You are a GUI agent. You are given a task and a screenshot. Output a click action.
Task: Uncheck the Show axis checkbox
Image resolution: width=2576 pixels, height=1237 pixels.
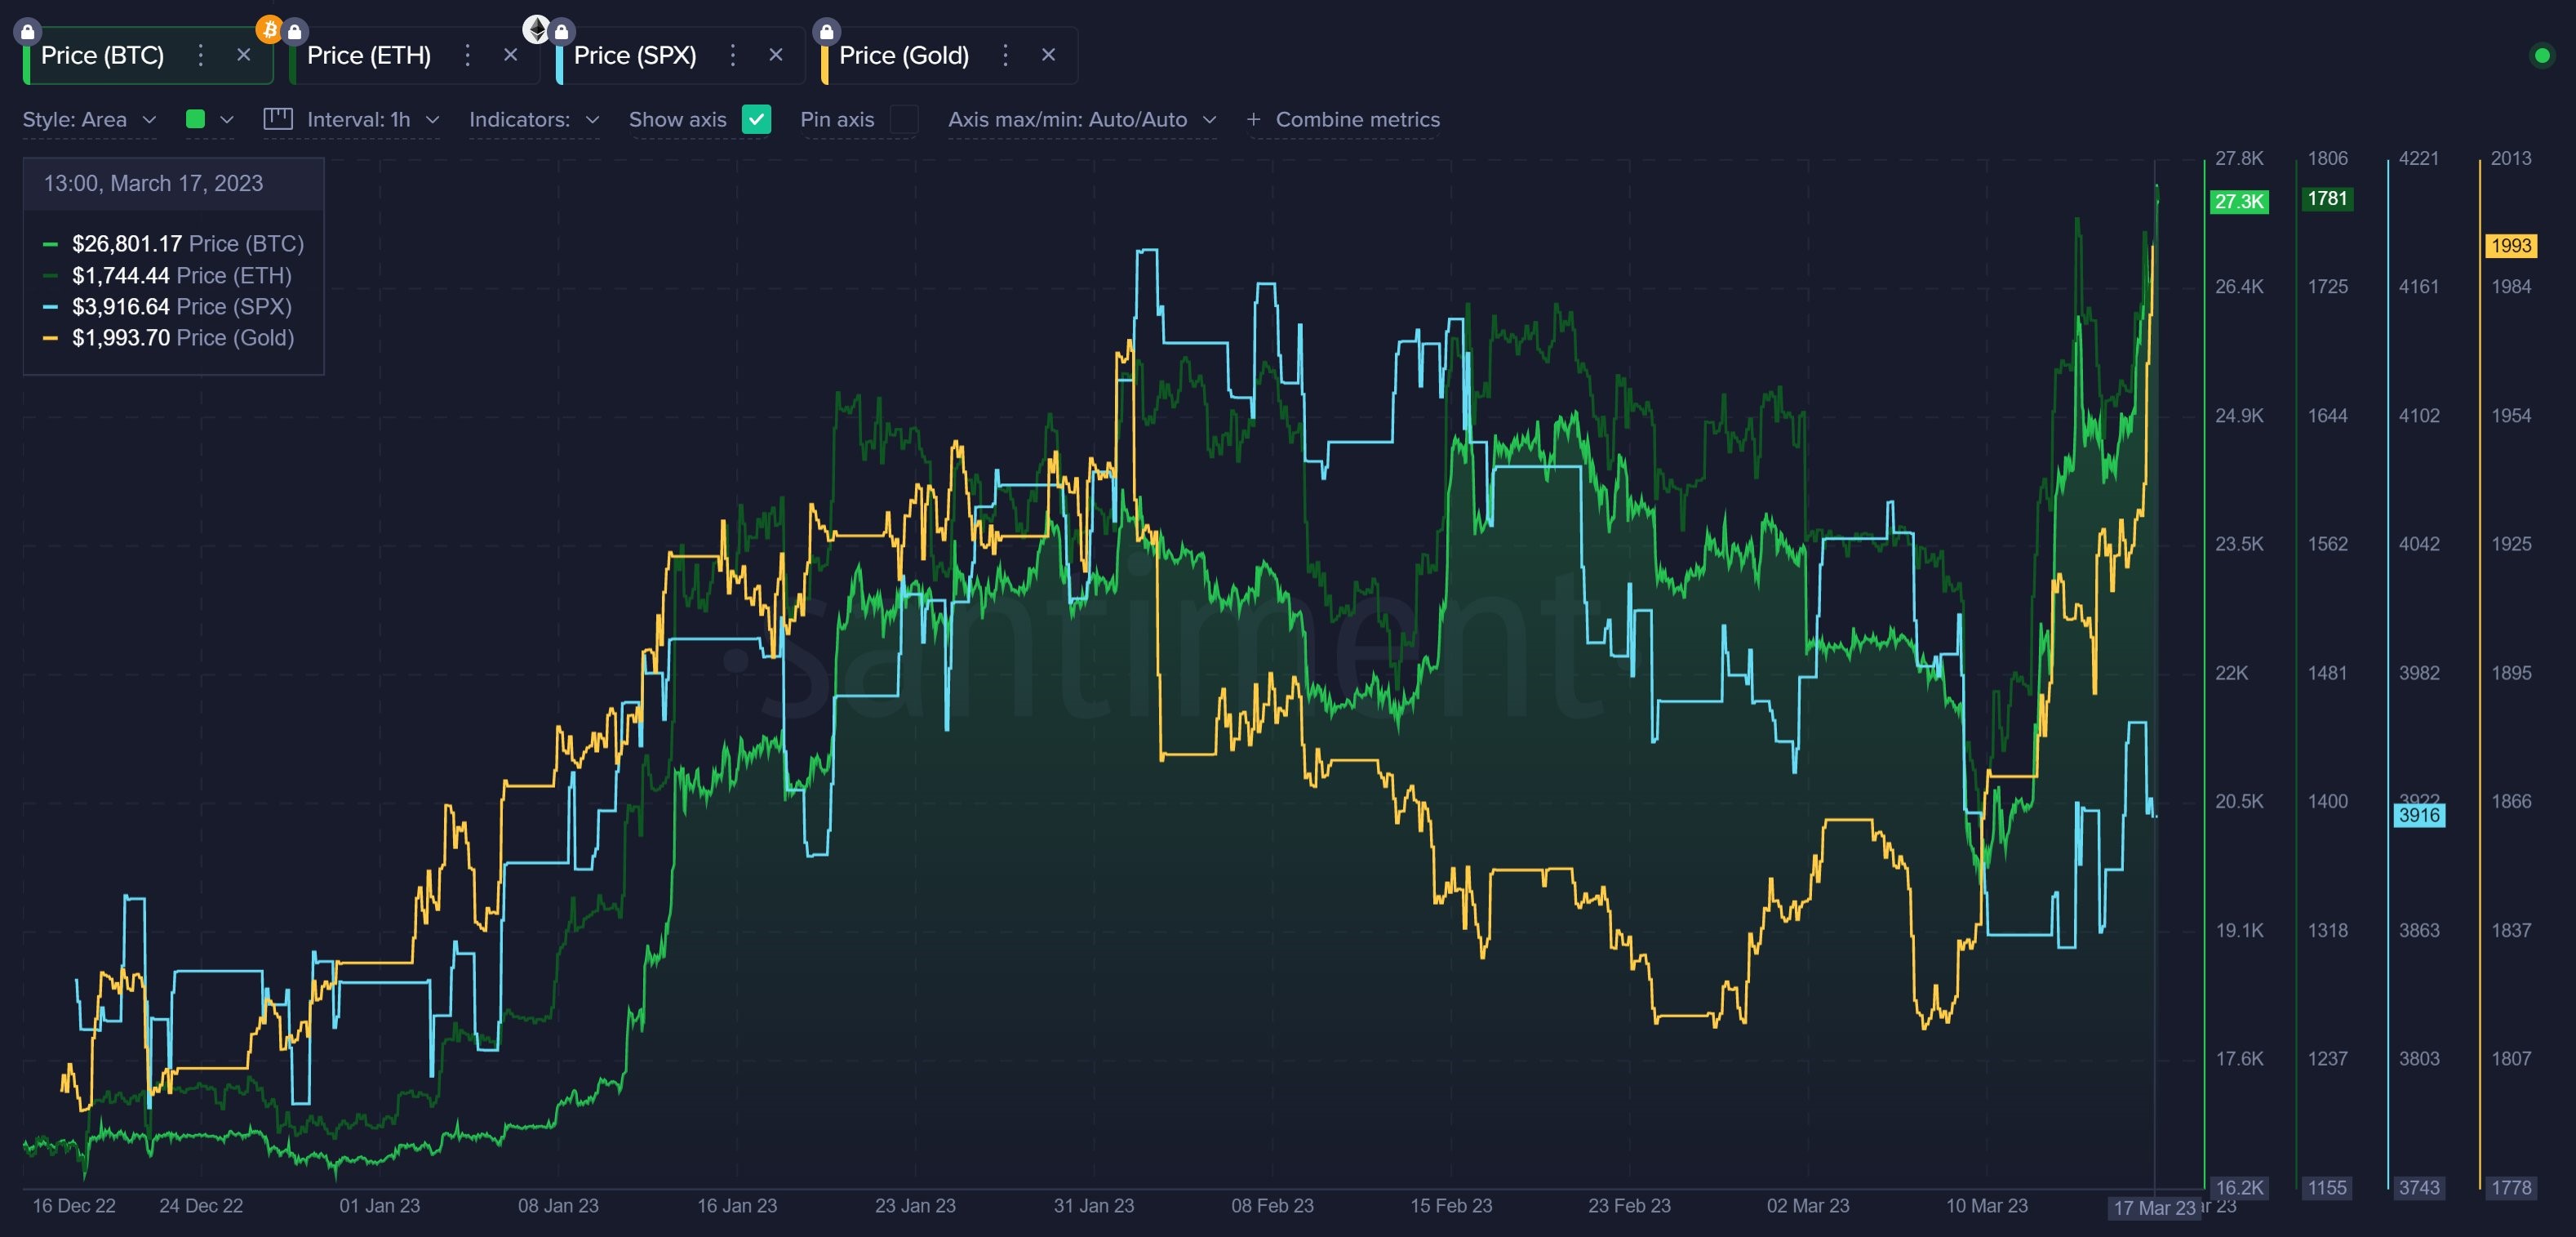(757, 119)
